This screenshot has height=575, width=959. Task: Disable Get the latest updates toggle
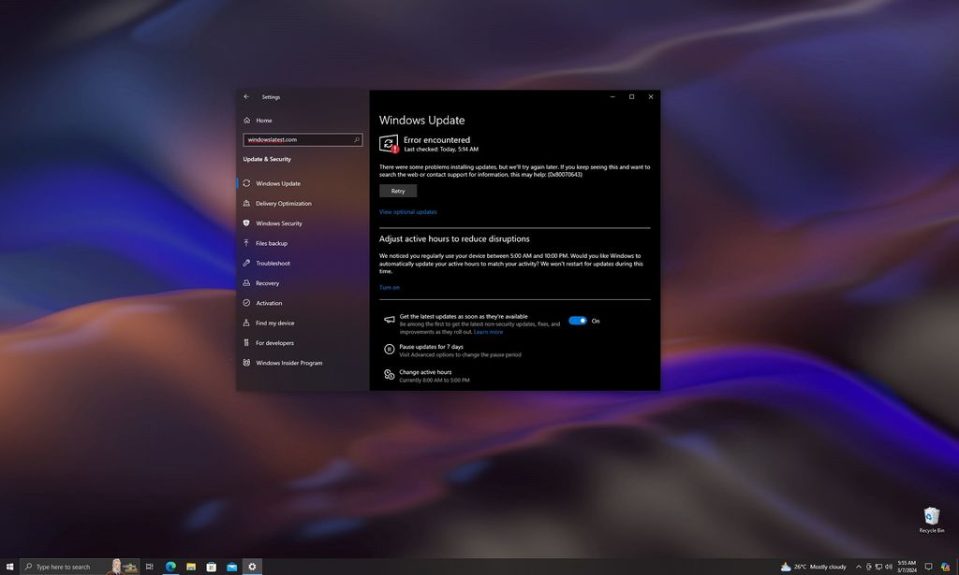(580, 320)
